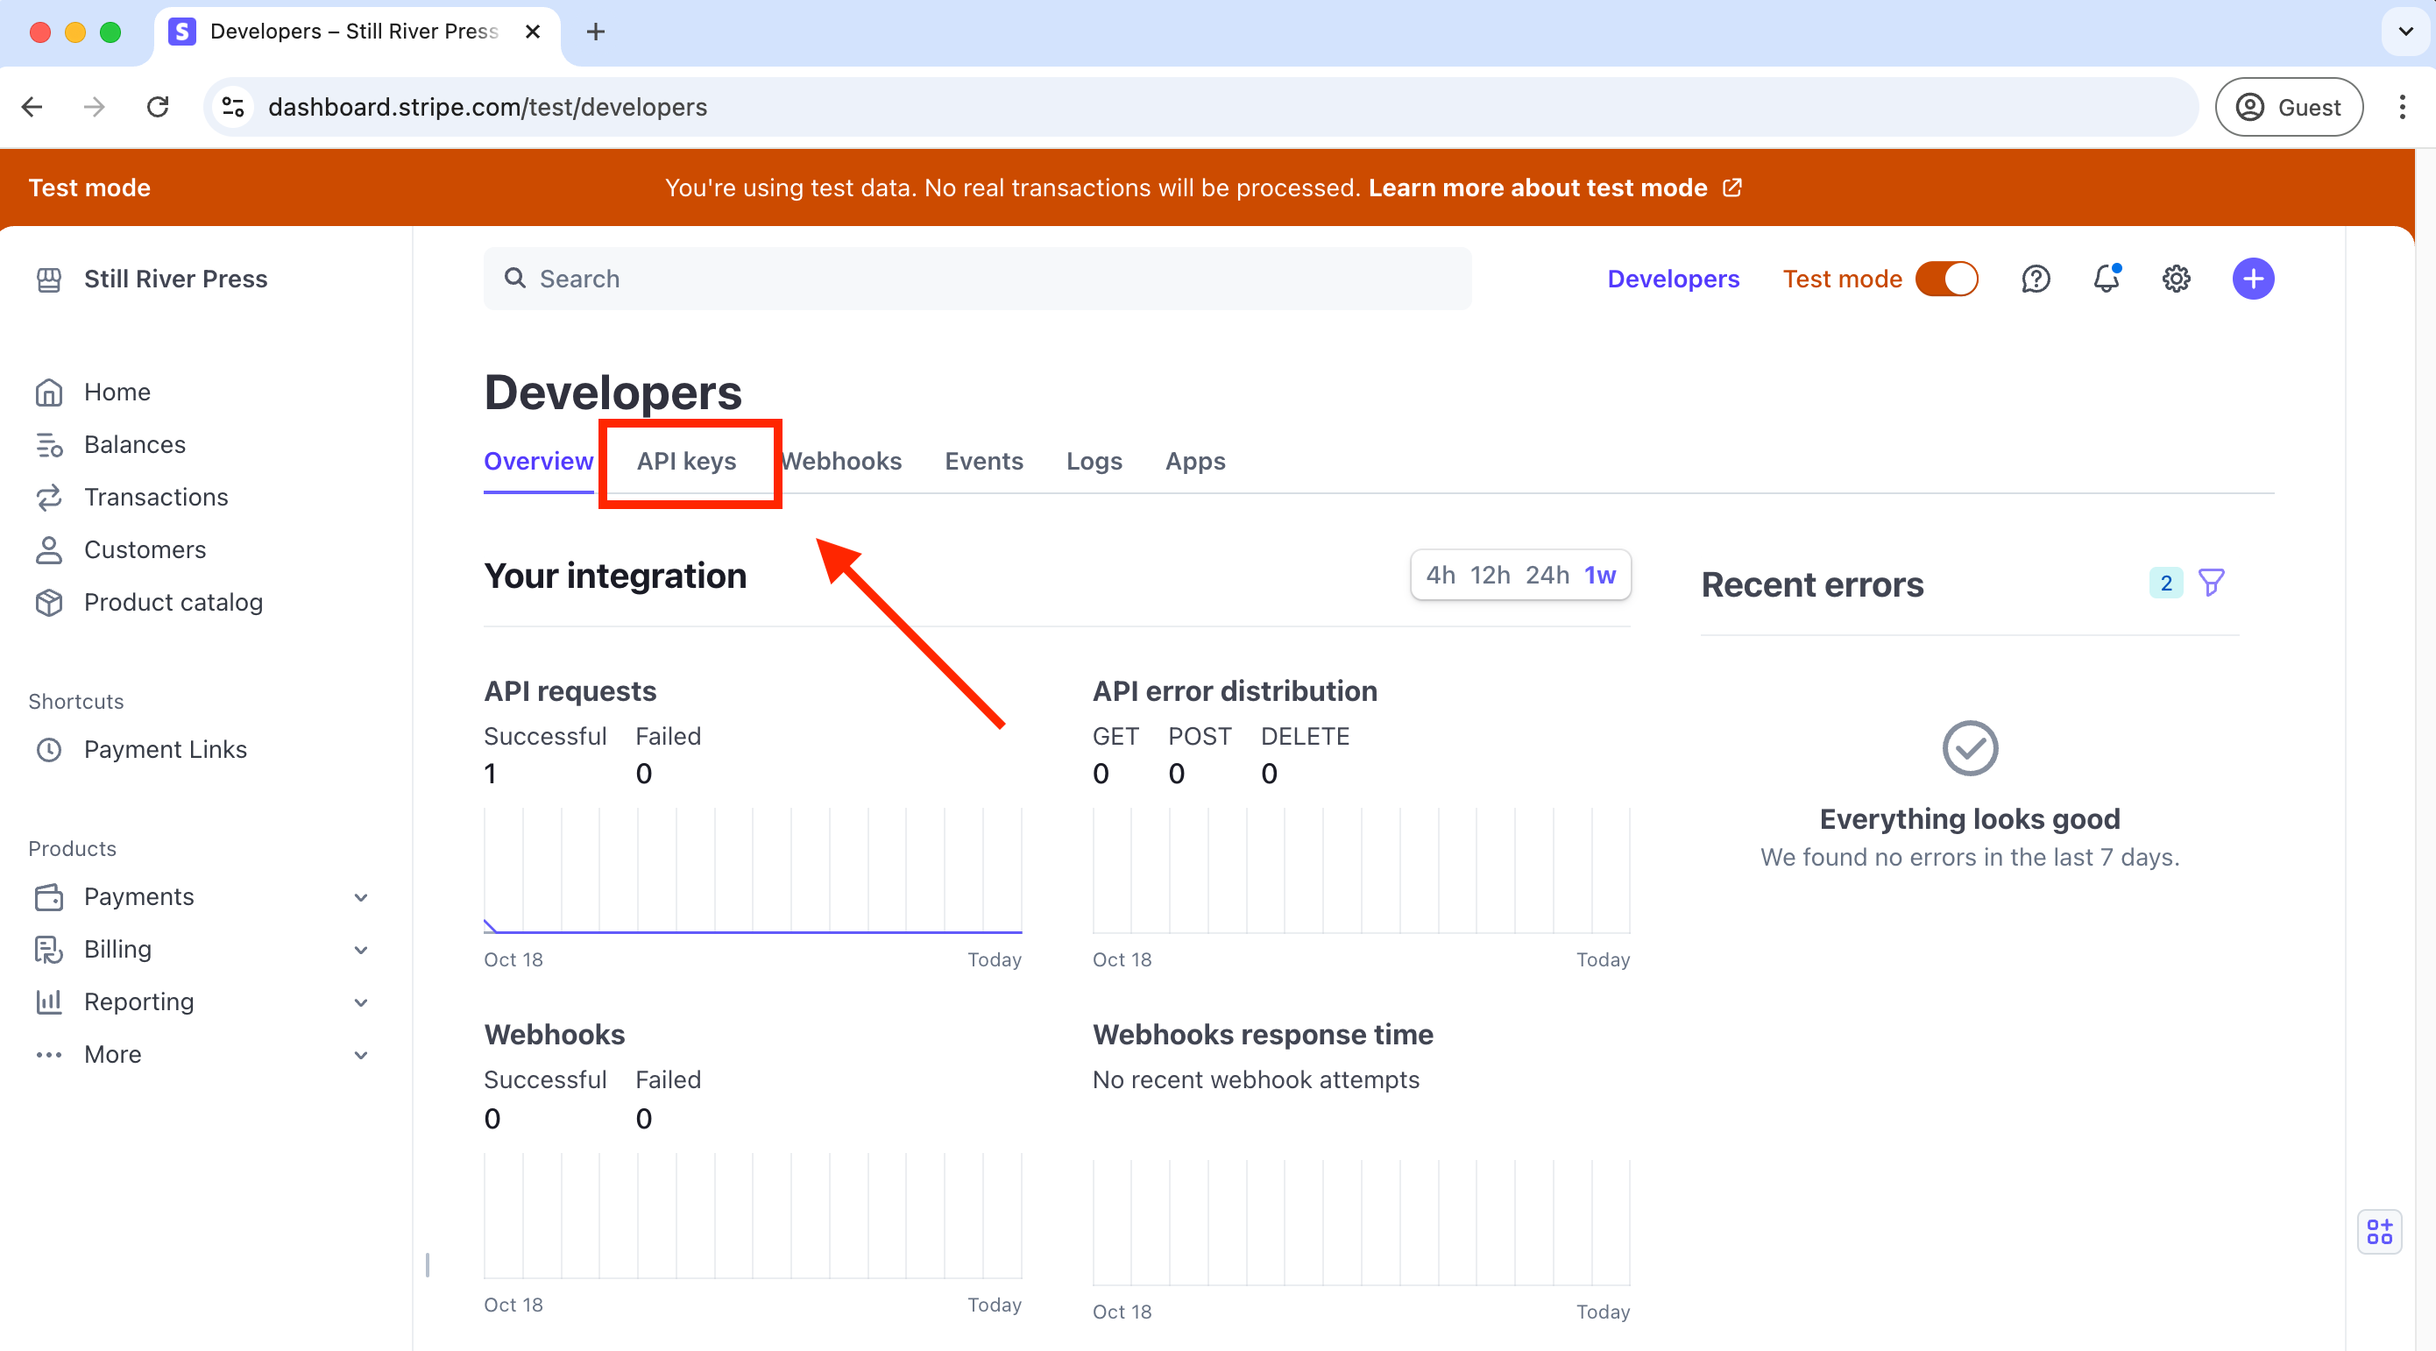
Task: Switch to the Overview tab
Action: [538, 462]
